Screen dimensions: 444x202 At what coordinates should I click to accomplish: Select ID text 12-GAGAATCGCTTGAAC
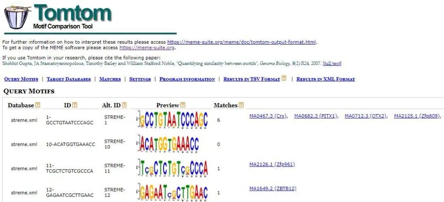(x=70, y=192)
